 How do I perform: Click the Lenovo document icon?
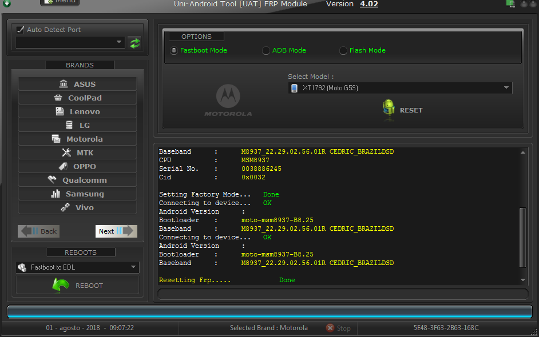point(60,111)
